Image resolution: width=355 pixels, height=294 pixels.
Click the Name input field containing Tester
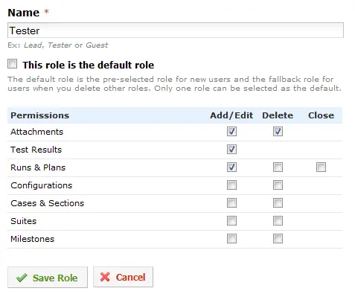[x=176, y=31]
